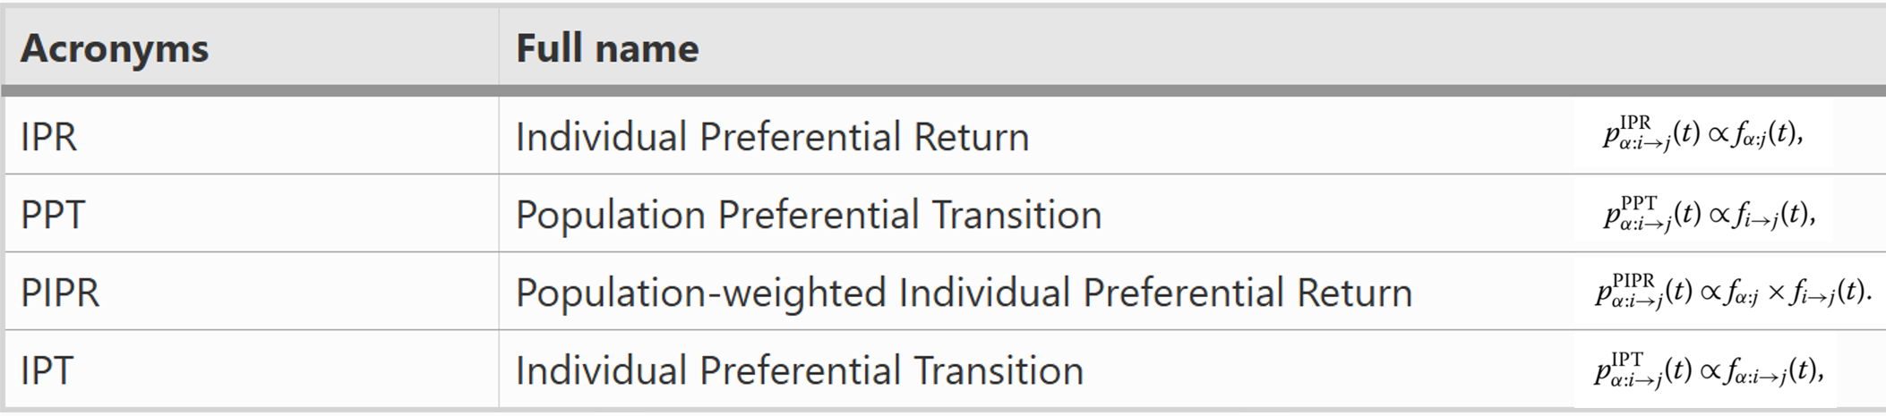This screenshot has width=1886, height=416.
Task: Click the PPT probability formula
Action: (1709, 215)
